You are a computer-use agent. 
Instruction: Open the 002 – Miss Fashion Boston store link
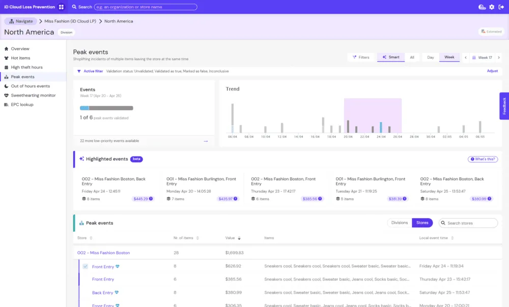pos(103,253)
